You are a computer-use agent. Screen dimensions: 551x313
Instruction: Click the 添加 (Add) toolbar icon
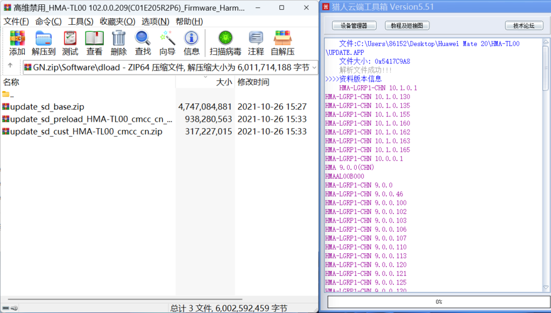click(x=17, y=38)
